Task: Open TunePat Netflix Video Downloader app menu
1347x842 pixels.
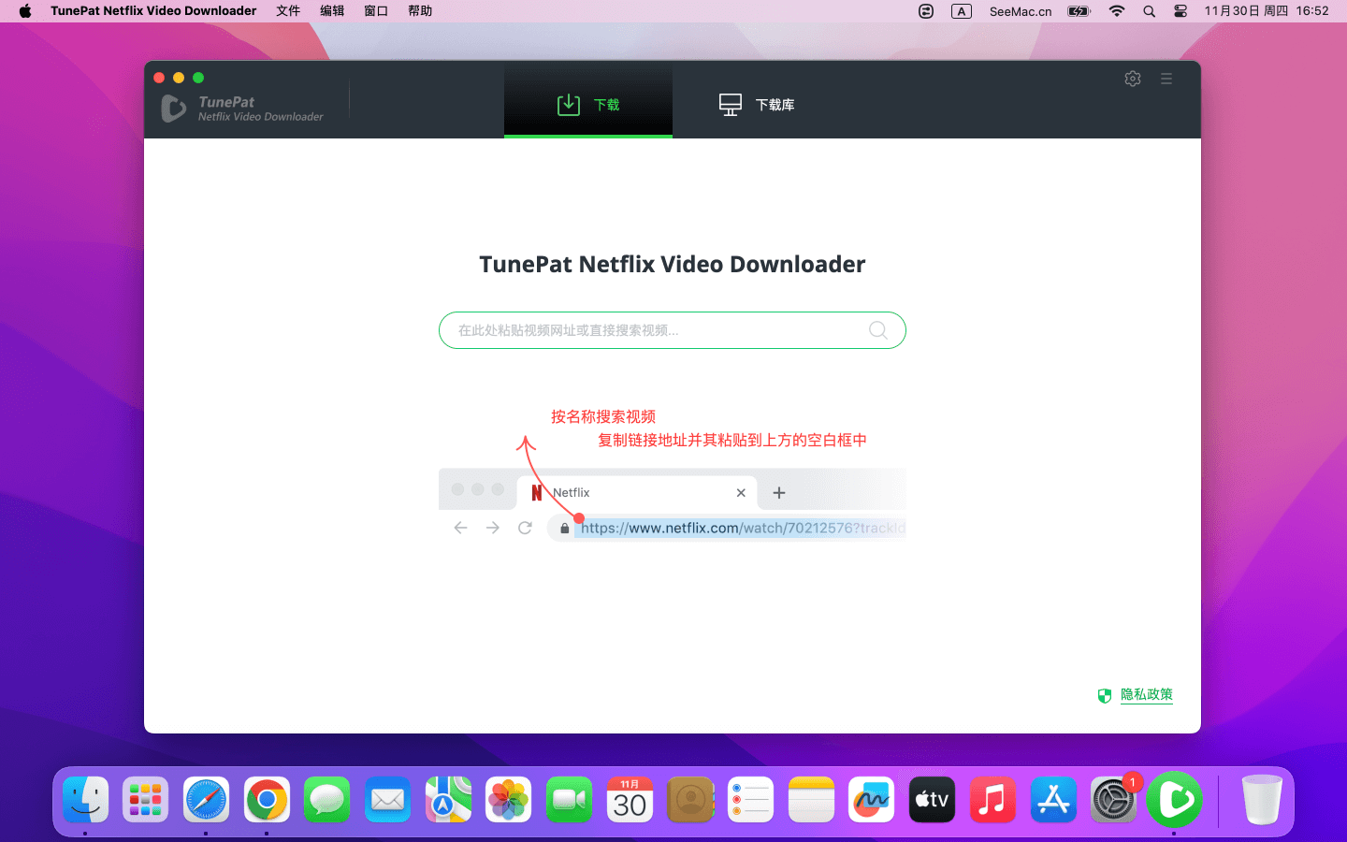Action: (153, 11)
